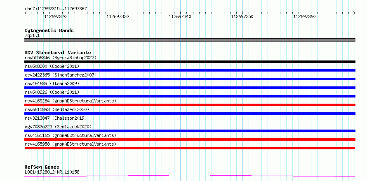Click the 112697330 ruler position
Screen dimensions: 367x181
pos(118,16)
